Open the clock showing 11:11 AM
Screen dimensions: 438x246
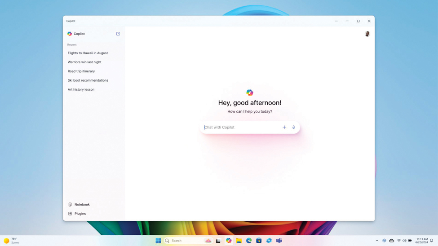(x=421, y=241)
